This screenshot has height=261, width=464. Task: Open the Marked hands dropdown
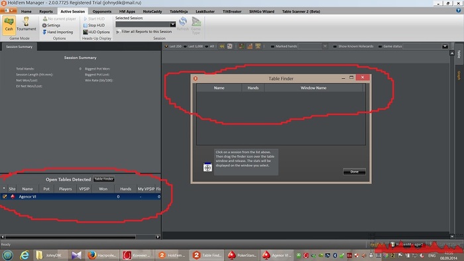coord(325,46)
